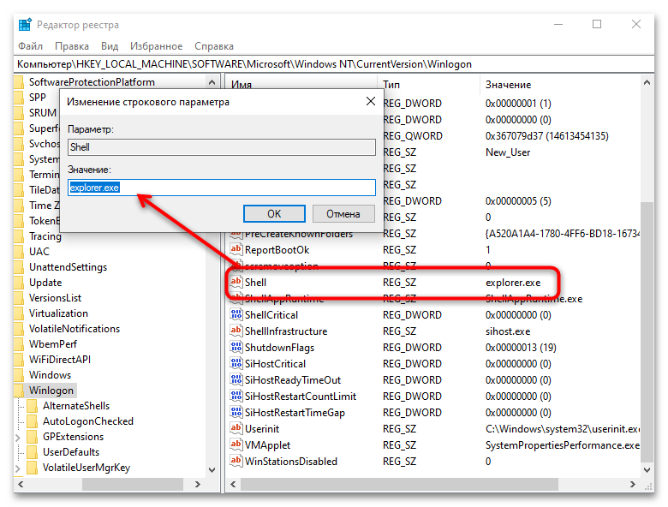Select the VMApplet string value icon

236,444
